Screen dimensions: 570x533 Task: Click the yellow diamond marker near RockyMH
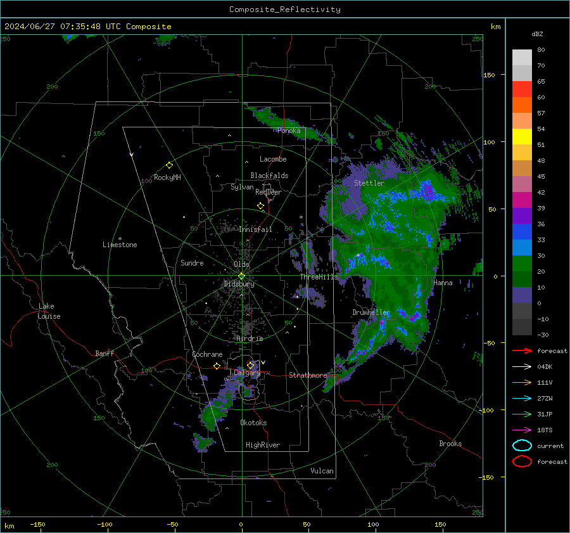(x=169, y=165)
